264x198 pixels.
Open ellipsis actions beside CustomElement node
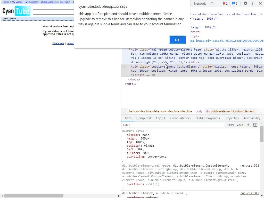click(123, 67)
